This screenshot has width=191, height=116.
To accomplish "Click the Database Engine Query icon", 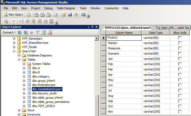I will click(29, 14).
